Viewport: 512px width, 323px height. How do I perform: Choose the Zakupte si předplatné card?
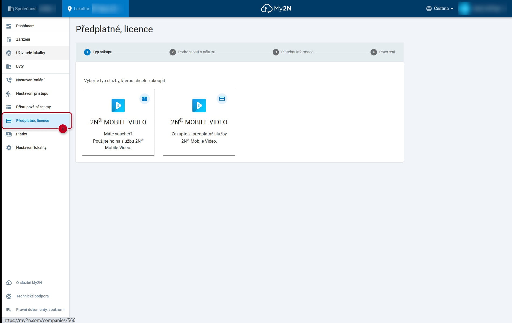(x=199, y=122)
